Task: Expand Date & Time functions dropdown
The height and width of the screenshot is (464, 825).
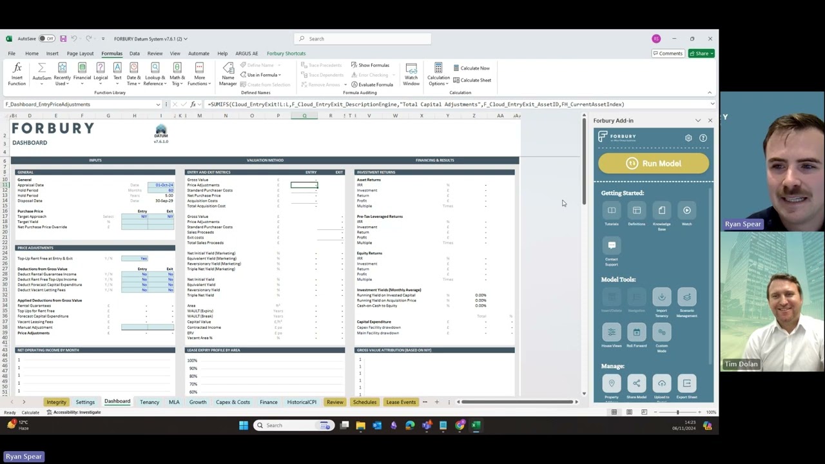Action: click(x=133, y=82)
